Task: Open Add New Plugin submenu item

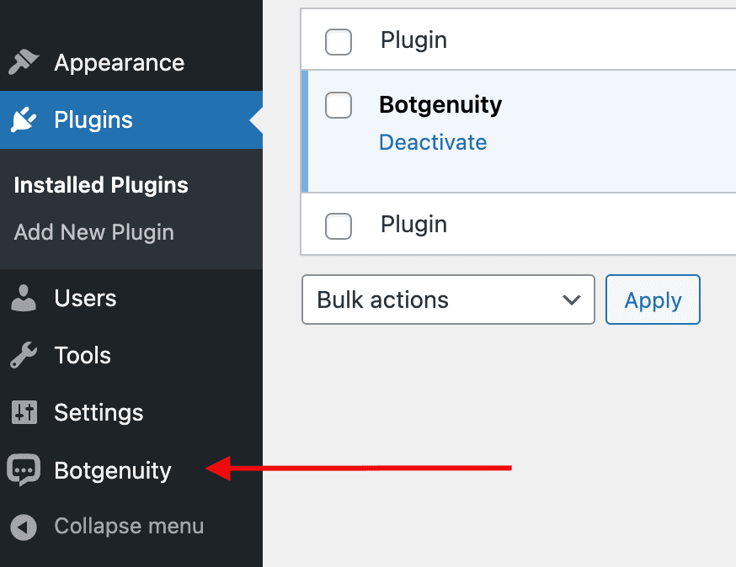Action: (x=93, y=232)
